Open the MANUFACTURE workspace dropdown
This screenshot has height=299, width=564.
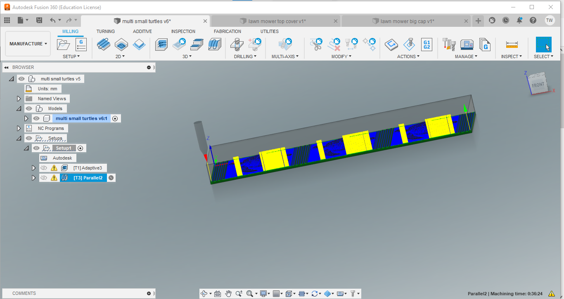coord(28,44)
